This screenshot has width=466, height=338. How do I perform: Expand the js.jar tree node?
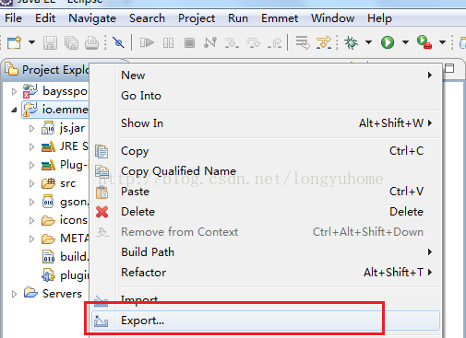pyautogui.click(x=31, y=128)
